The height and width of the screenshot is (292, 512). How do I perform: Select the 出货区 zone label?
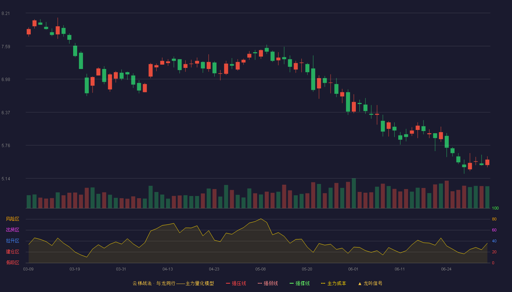(x=12, y=230)
